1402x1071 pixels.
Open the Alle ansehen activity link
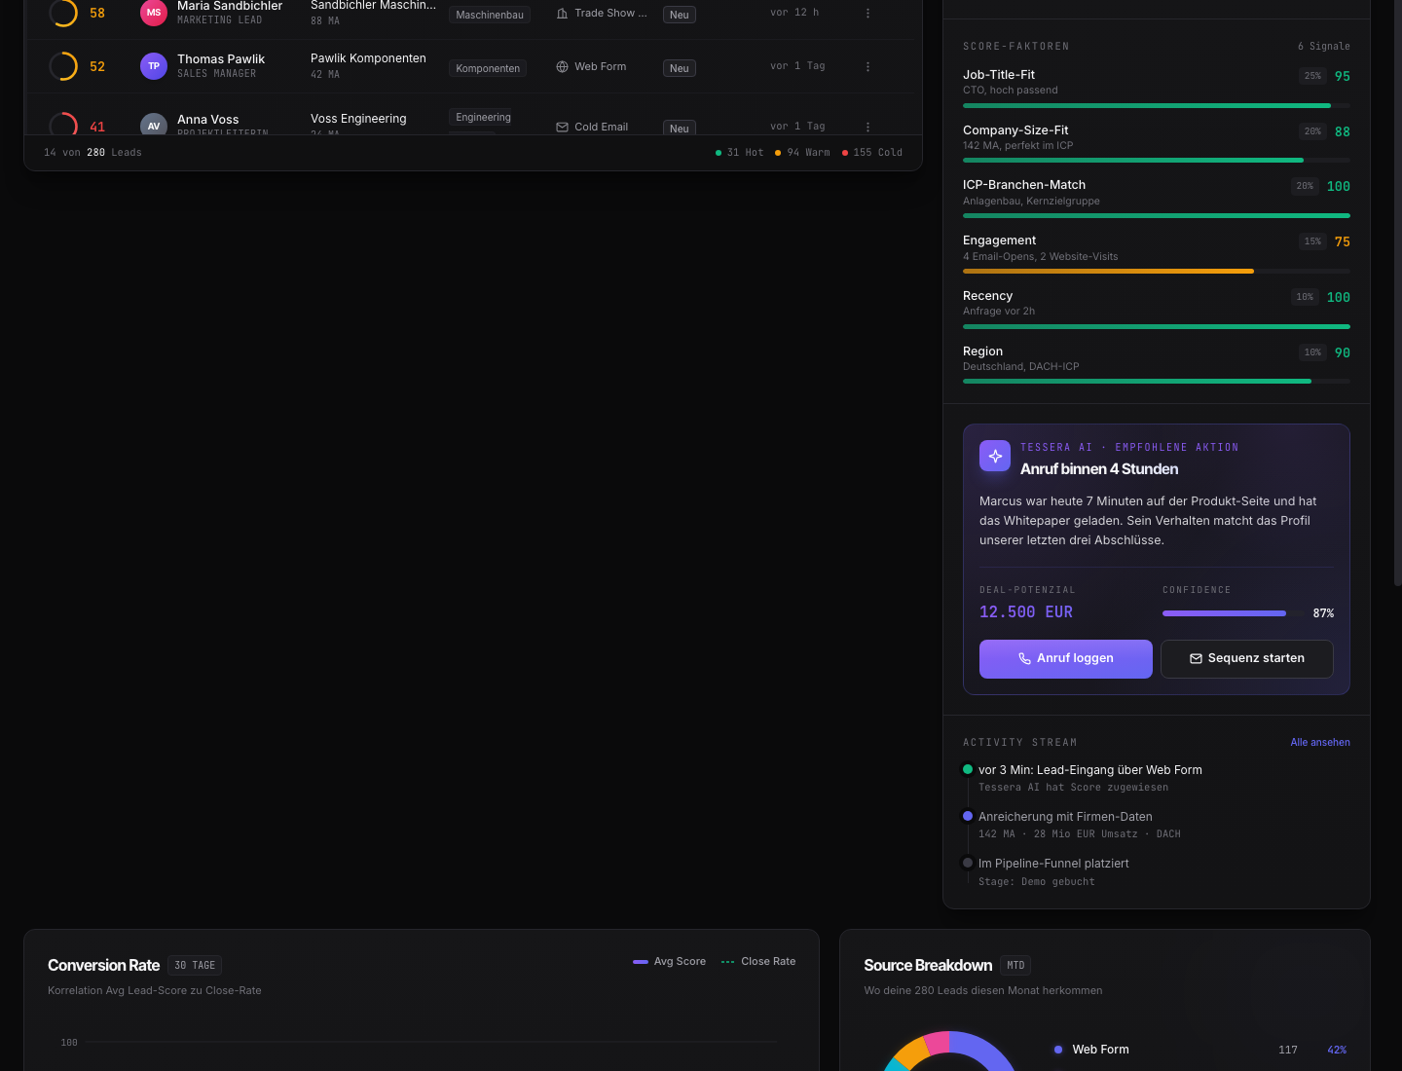pos(1320,743)
